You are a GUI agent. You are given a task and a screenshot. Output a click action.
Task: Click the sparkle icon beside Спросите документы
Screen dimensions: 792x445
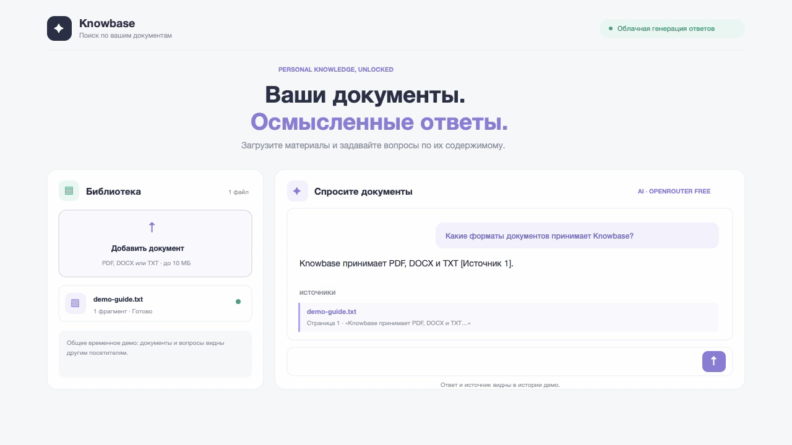click(x=297, y=191)
